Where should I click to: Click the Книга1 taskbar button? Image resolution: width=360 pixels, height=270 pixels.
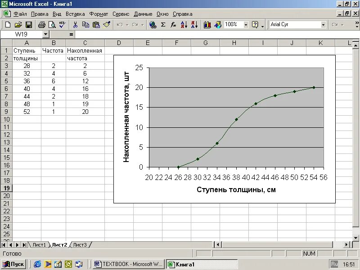202,264
